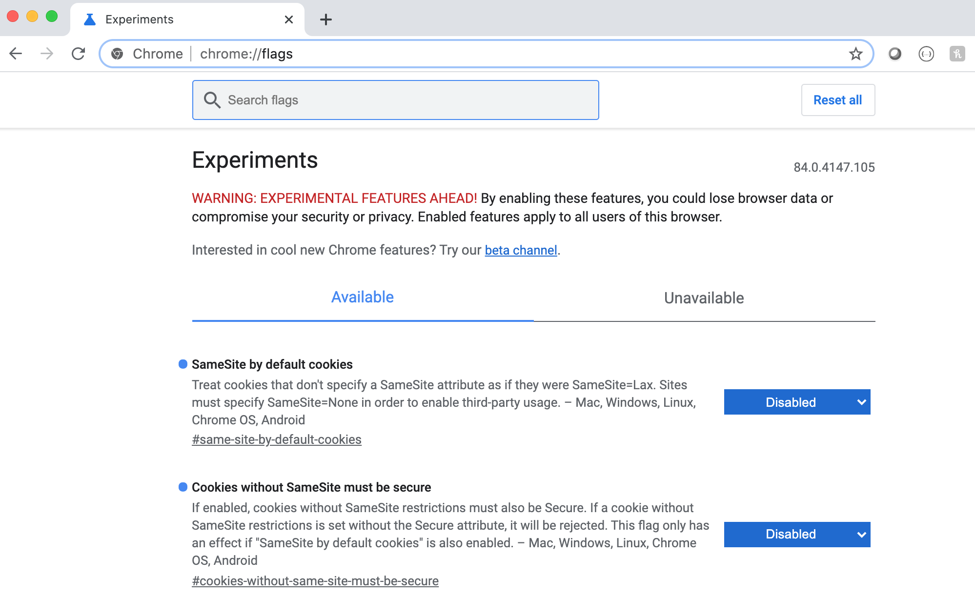This screenshot has height=597, width=975.
Task: Open #same-site-by-default-cookies anchor link
Action: click(x=276, y=439)
